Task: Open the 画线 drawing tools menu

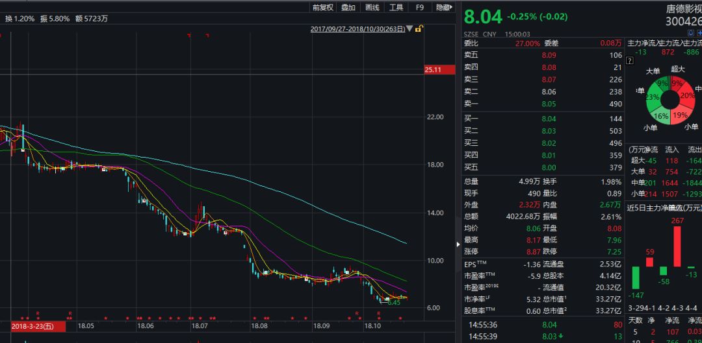Action: coord(372,8)
